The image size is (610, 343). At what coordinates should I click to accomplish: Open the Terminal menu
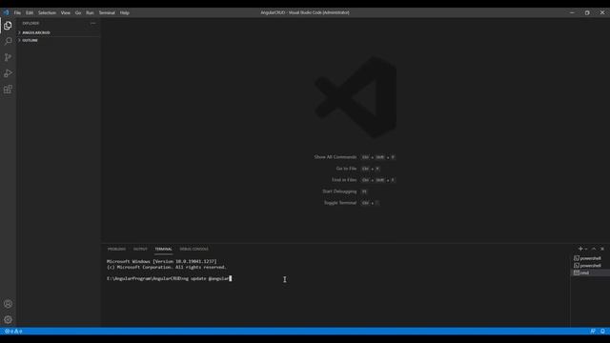coord(107,12)
